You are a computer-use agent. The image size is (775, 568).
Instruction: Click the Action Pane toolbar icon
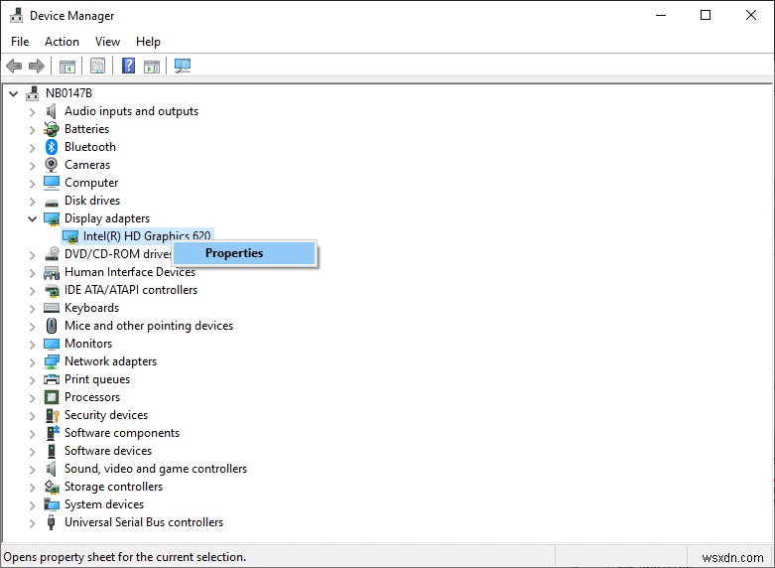coord(152,66)
